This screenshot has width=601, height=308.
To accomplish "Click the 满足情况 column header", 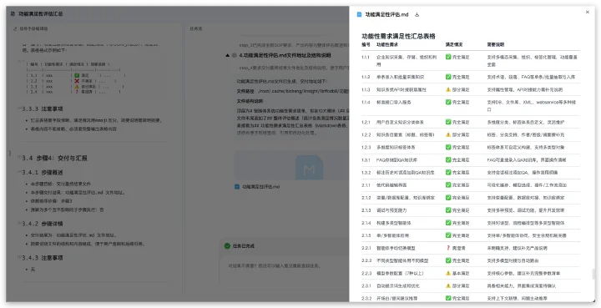I will pos(454,45).
